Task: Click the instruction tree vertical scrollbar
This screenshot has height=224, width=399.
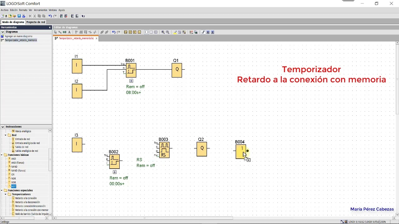Action: click(50, 160)
